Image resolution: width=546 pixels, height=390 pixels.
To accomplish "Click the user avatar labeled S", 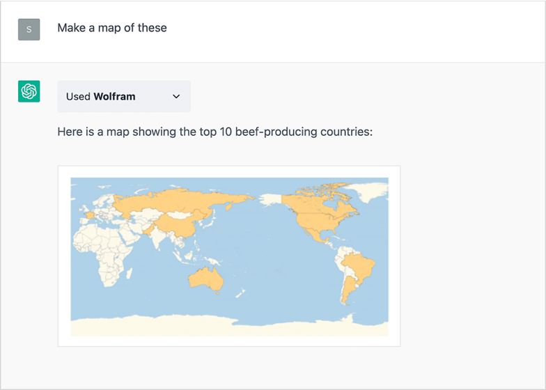I will click(29, 29).
